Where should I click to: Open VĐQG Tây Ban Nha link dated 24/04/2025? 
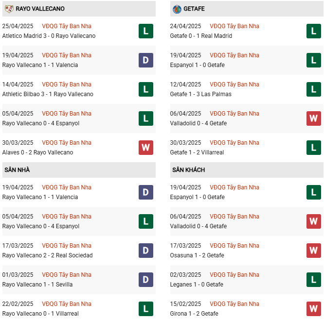234,26
